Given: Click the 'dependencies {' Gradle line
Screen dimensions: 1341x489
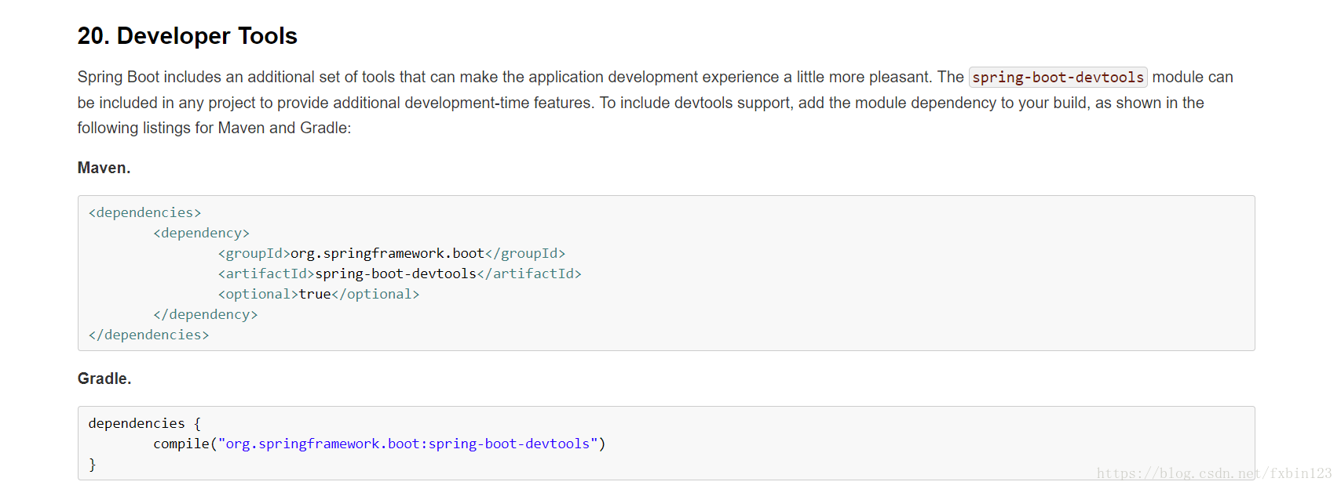Looking at the screenshot, I should click(144, 423).
